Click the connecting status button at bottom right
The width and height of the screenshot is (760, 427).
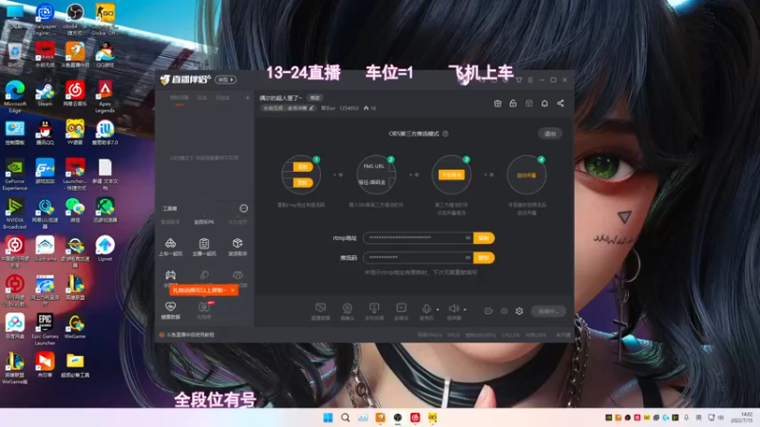pyautogui.click(x=548, y=311)
